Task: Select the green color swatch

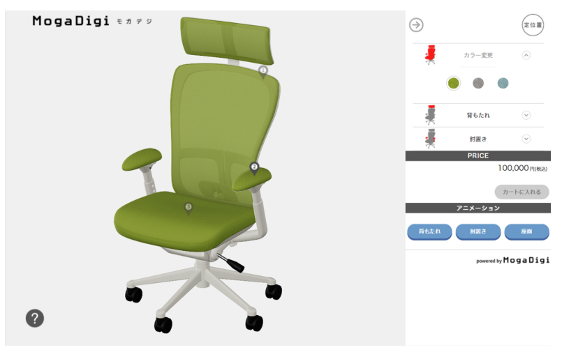Action: pos(453,84)
